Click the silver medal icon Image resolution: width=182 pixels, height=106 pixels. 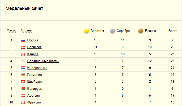pos(112,31)
